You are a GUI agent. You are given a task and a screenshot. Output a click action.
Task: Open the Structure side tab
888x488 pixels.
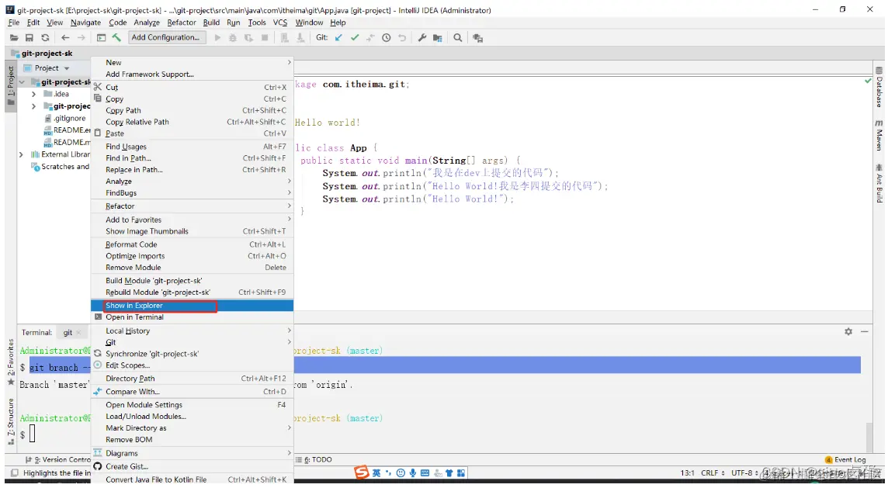coord(11,422)
